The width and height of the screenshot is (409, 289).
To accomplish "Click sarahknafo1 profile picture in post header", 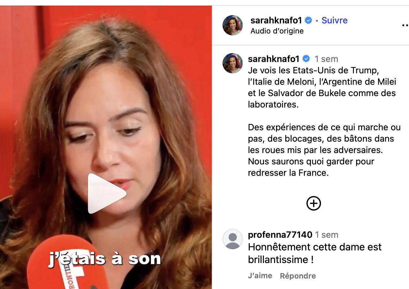I will click(233, 25).
